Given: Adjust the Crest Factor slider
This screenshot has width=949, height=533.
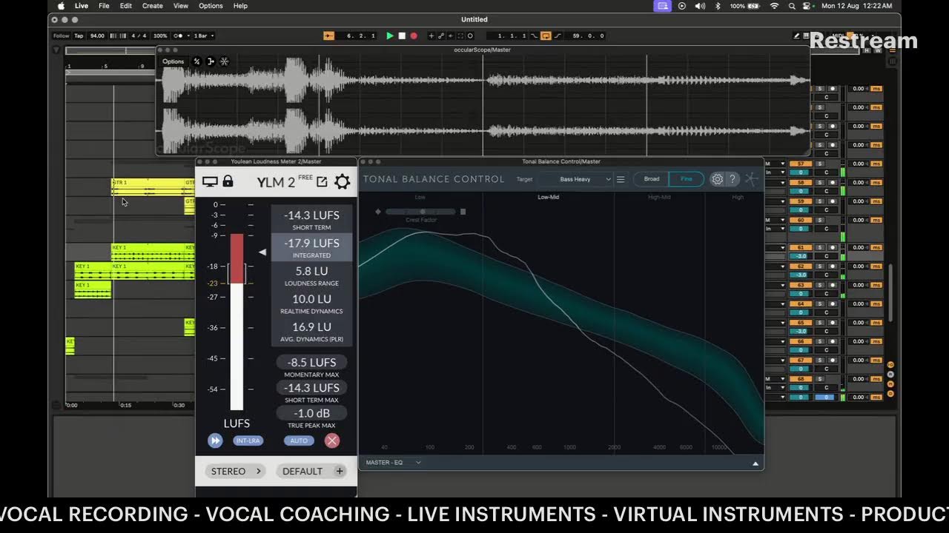Looking at the screenshot, I should (422, 212).
